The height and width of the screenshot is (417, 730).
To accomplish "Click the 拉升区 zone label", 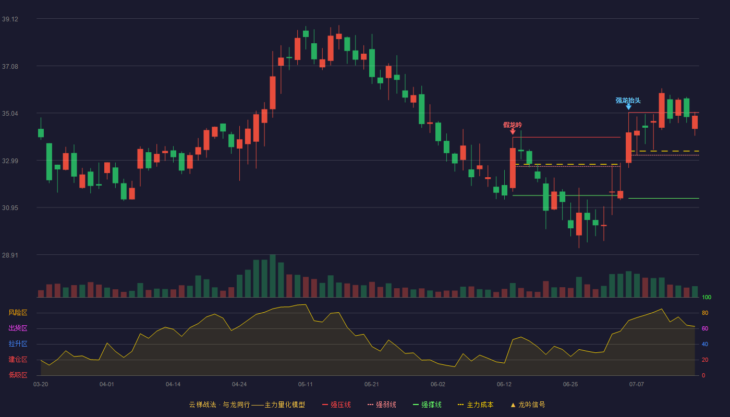I will coord(18,344).
